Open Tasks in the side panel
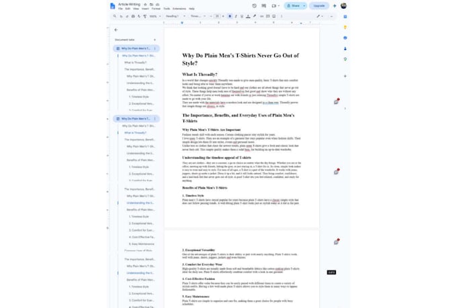 point(345,38)
